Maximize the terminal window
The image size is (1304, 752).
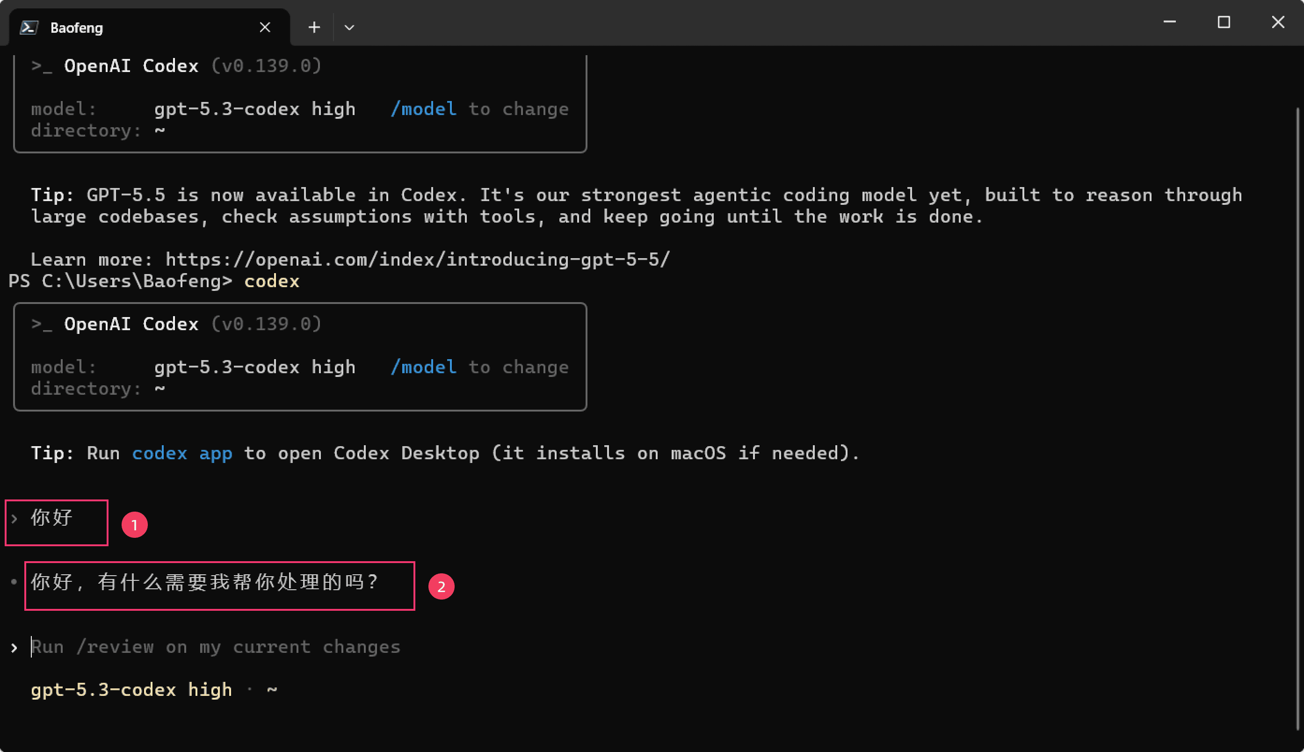(1224, 22)
